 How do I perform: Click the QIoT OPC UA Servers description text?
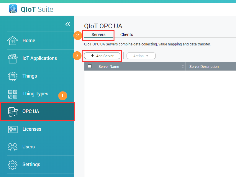click(x=147, y=44)
